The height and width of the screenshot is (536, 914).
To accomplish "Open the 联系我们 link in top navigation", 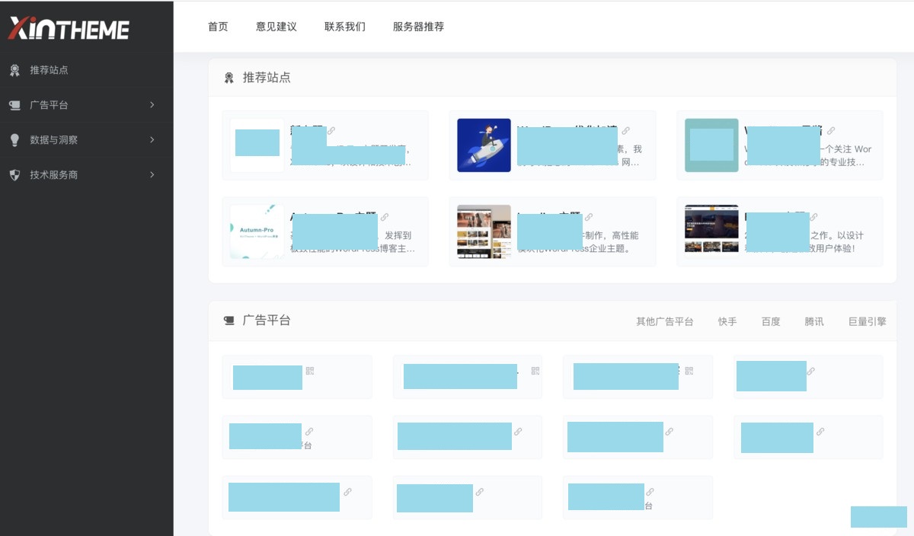I will tap(345, 27).
